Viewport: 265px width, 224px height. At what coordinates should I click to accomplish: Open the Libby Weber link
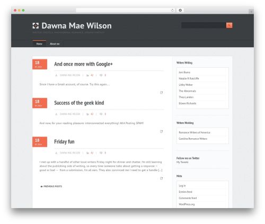(x=185, y=85)
